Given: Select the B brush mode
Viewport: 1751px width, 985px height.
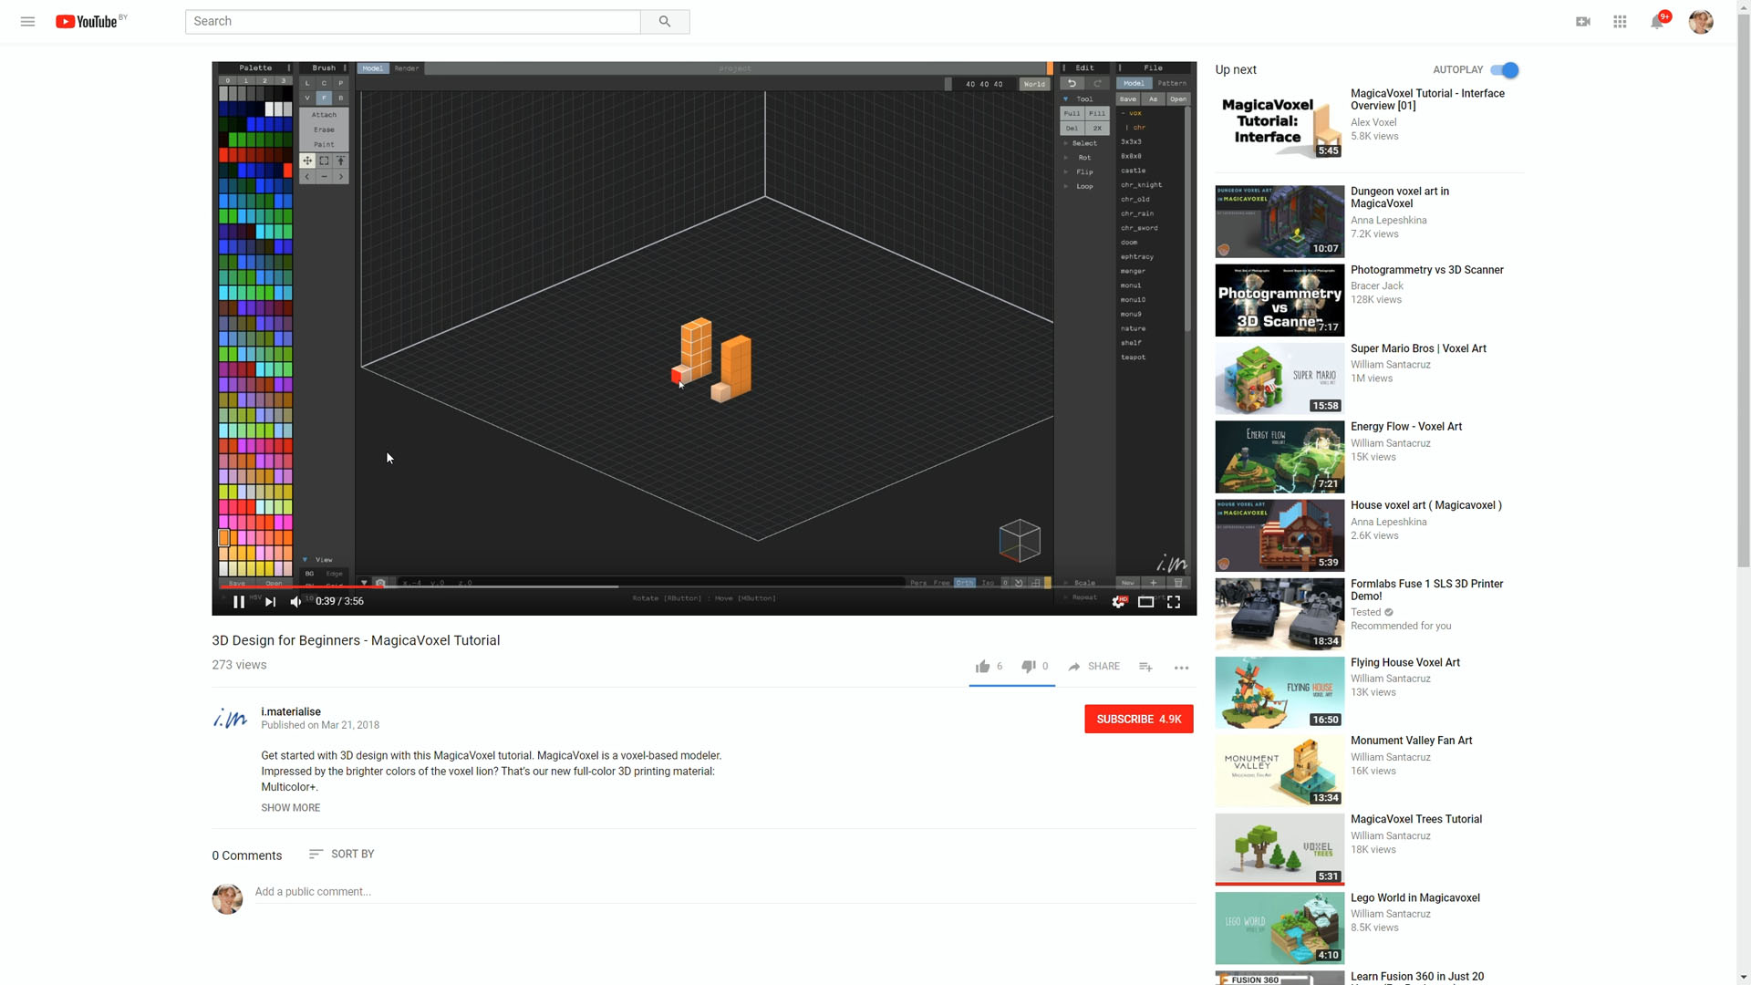Looking at the screenshot, I should 341,98.
